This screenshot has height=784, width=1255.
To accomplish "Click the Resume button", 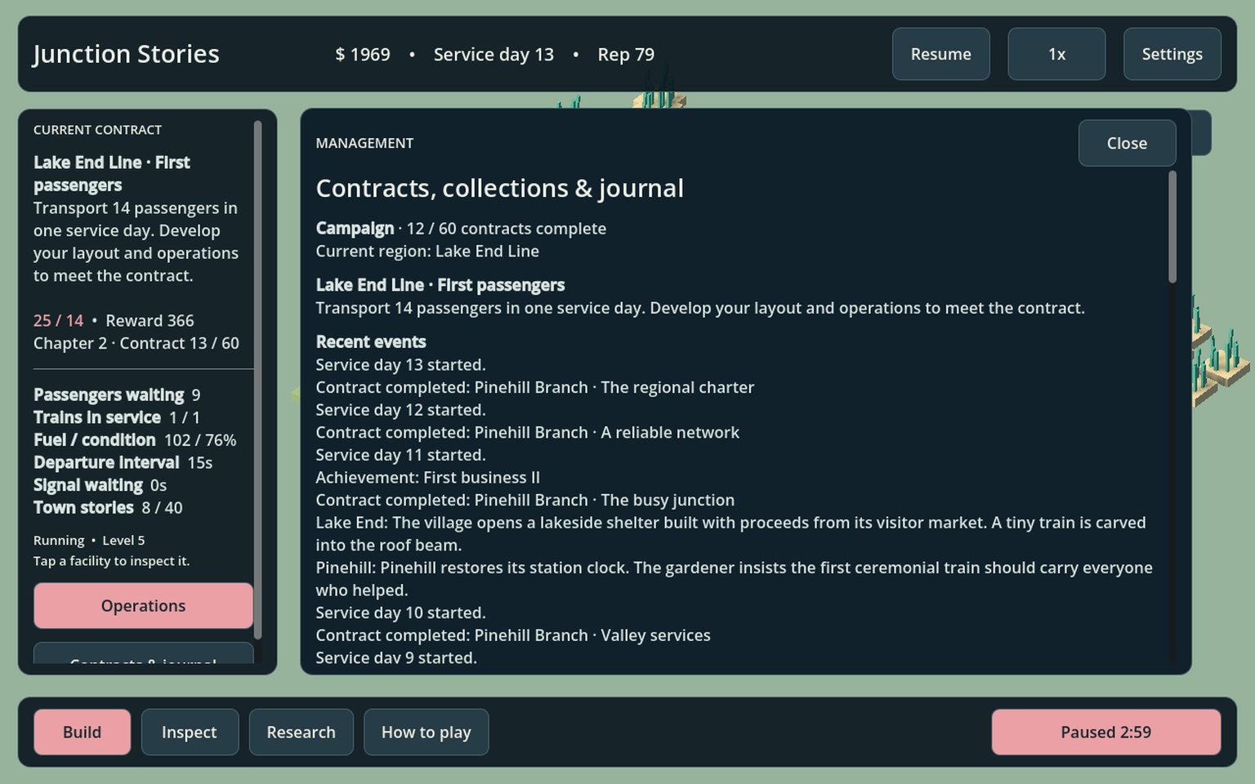I will [940, 54].
